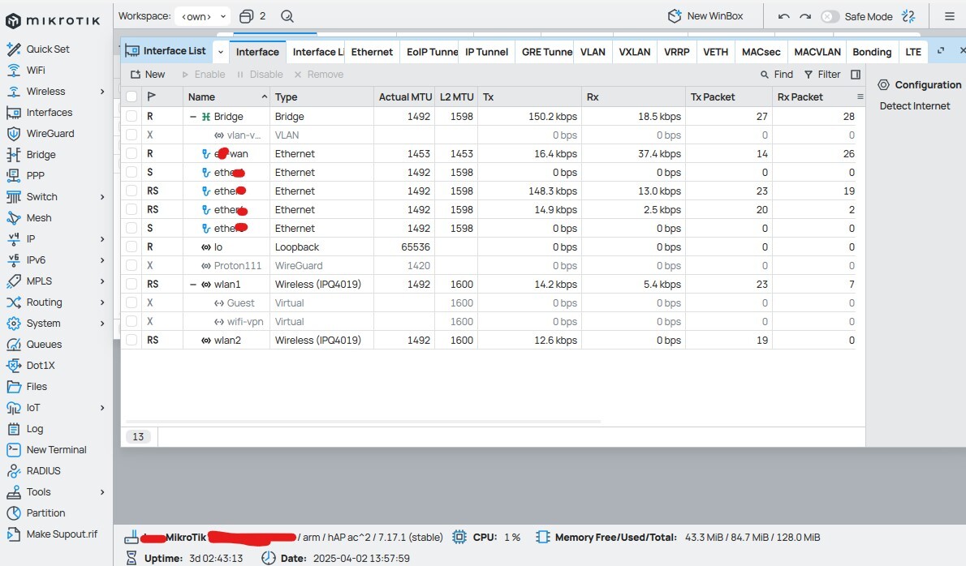Tick the select-all checkbox in table header

[x=132, y=96]
